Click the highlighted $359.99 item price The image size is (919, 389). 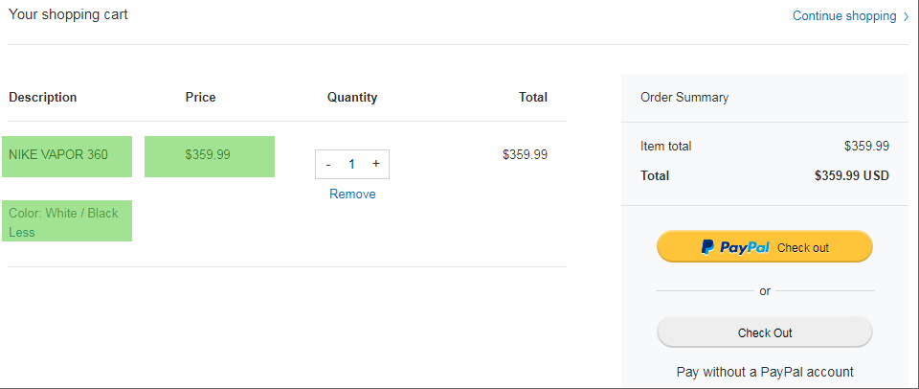[208, 154]
